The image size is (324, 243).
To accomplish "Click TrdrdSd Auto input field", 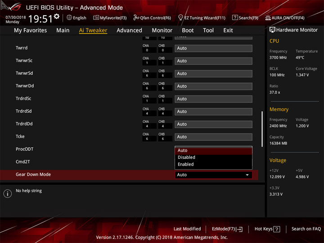I will tap(213, 112).
